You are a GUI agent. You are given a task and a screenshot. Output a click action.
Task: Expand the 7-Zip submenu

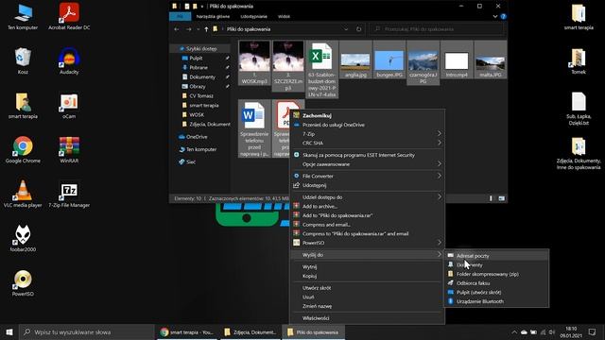tap(367, 134)
